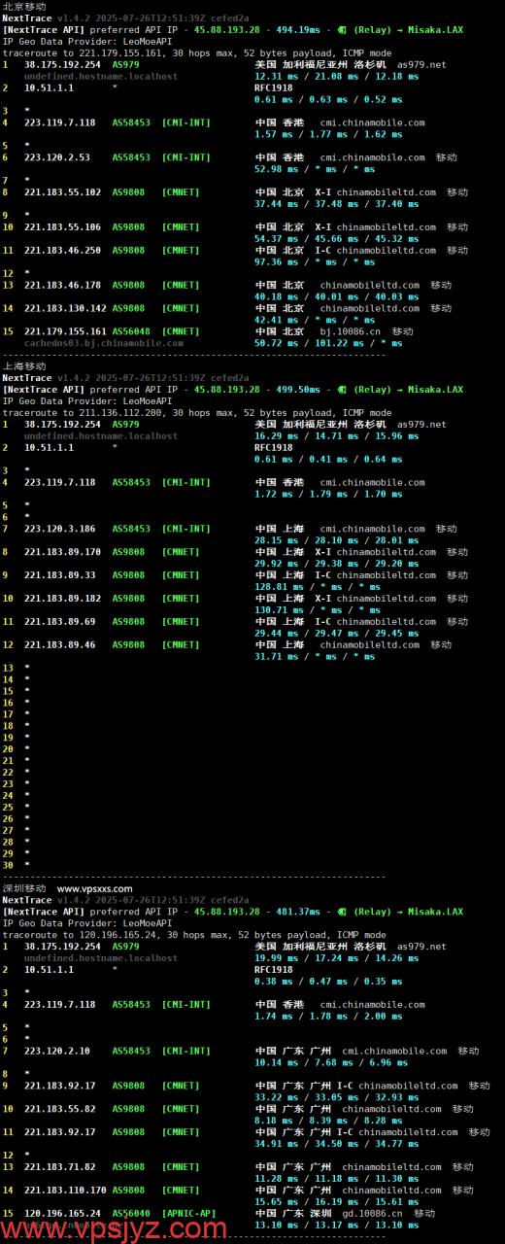
Task: Click IP address 221.183.55.106
Action: pos(63,227)
